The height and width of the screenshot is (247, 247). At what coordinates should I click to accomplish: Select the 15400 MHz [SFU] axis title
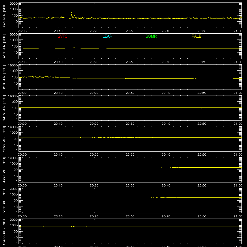[x=4, y=231]
